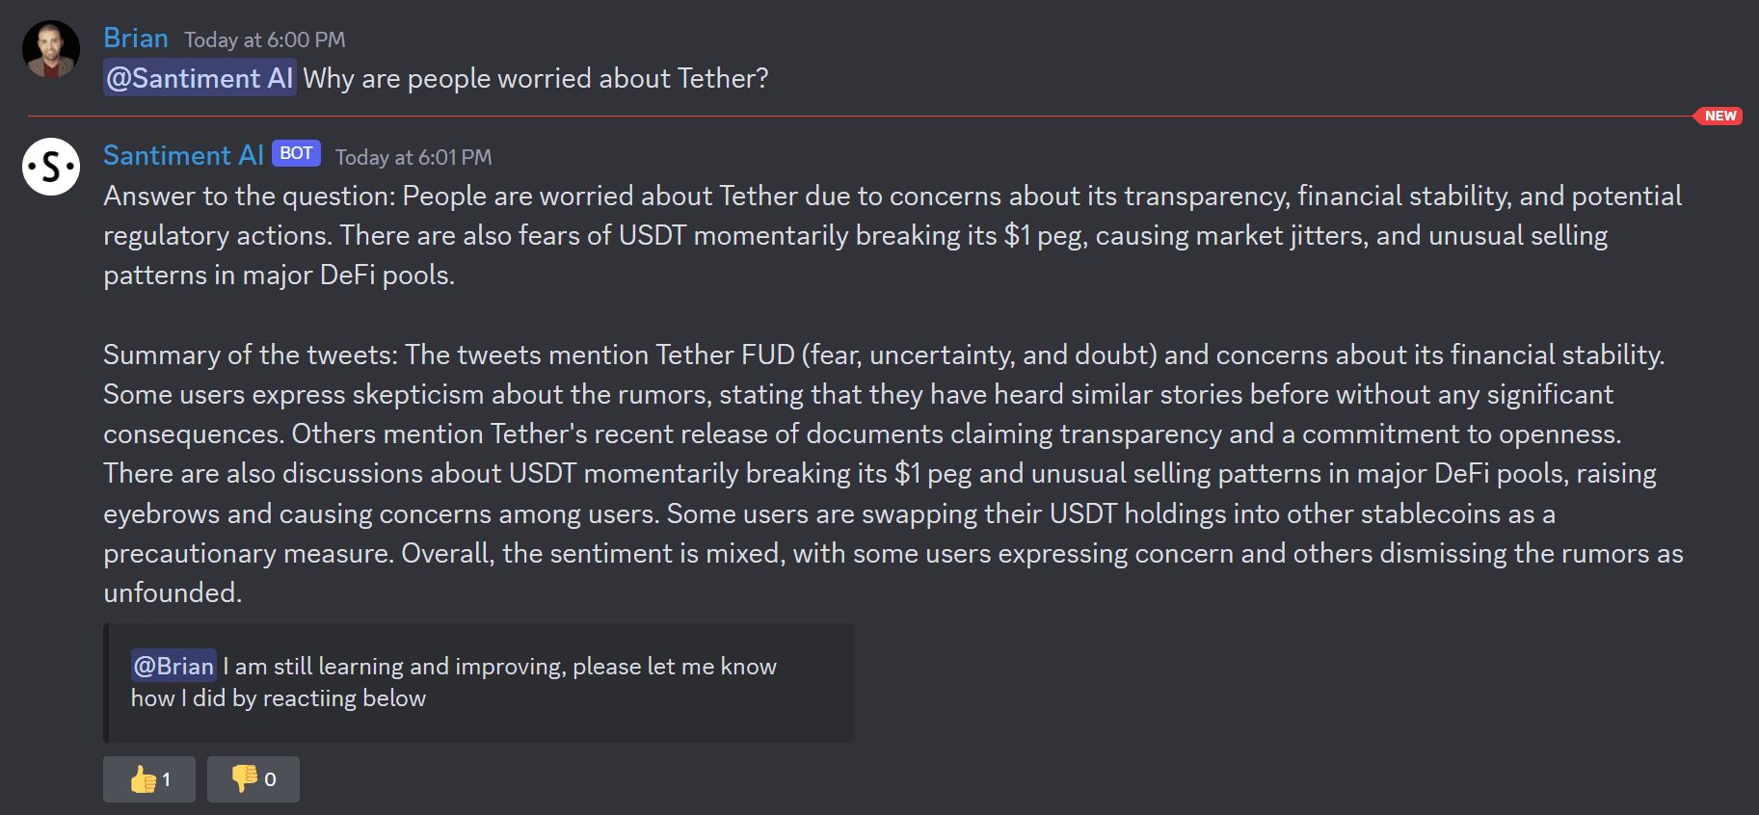1759x815 pixels.
Task: Open Santiment AI username in bot message
Action: tap(183, 155)
